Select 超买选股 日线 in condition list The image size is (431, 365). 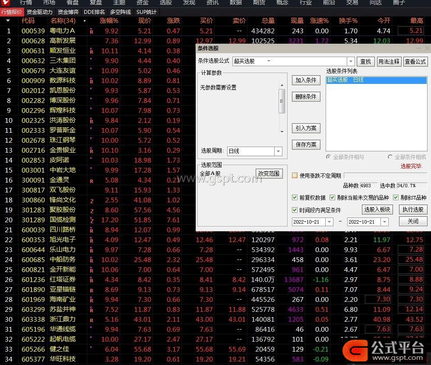pos(376,80)
